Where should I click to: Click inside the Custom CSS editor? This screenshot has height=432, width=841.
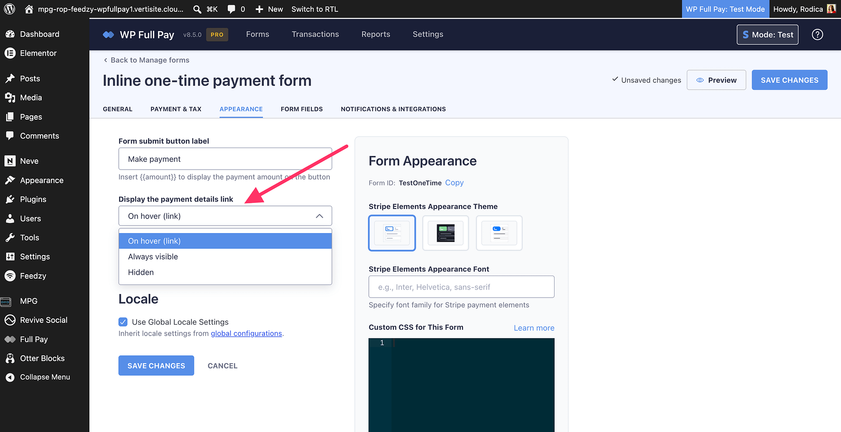(462, 385)
